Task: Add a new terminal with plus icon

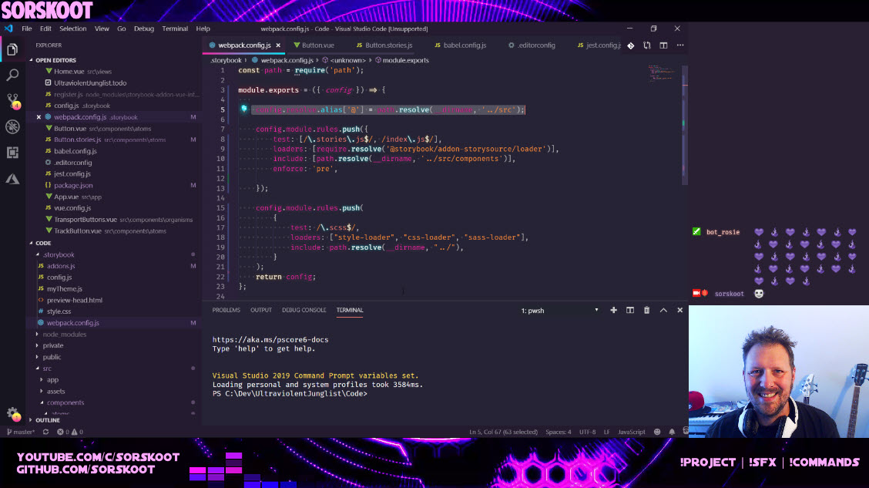Action: [613, 310]
